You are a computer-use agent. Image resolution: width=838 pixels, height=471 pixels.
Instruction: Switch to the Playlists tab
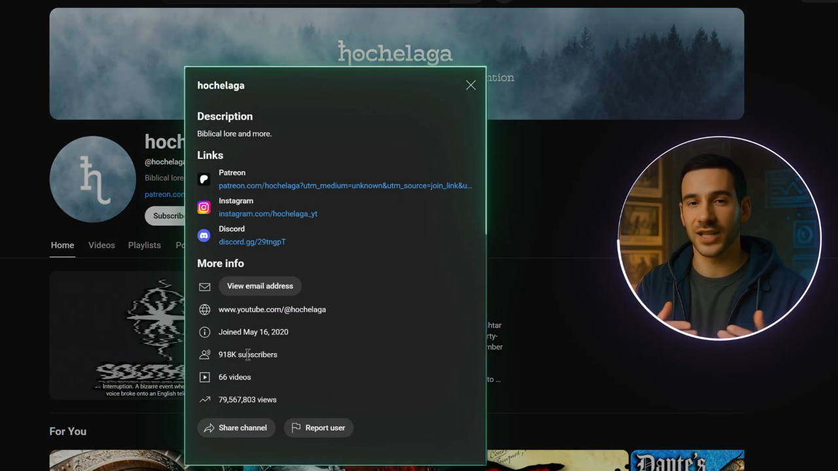[x=145, y=245]
